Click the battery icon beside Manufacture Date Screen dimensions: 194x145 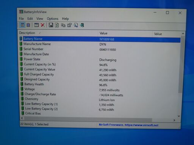pos(21,54)
